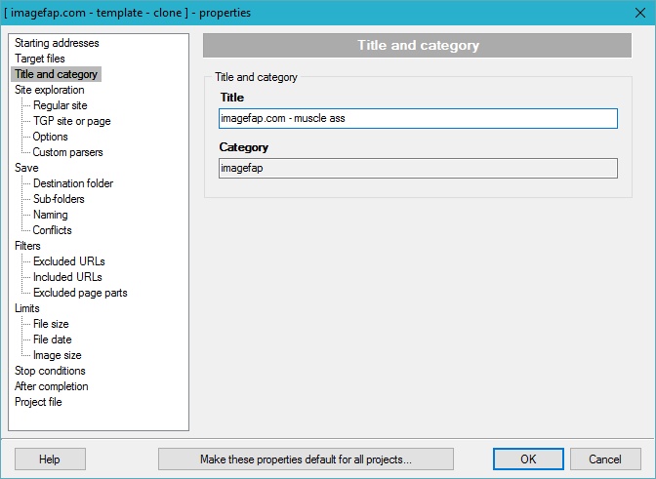The width and height of the screenshot is (656, 479).
Task: Select Options under Site exploration
Action: click(x=50, y=137)
